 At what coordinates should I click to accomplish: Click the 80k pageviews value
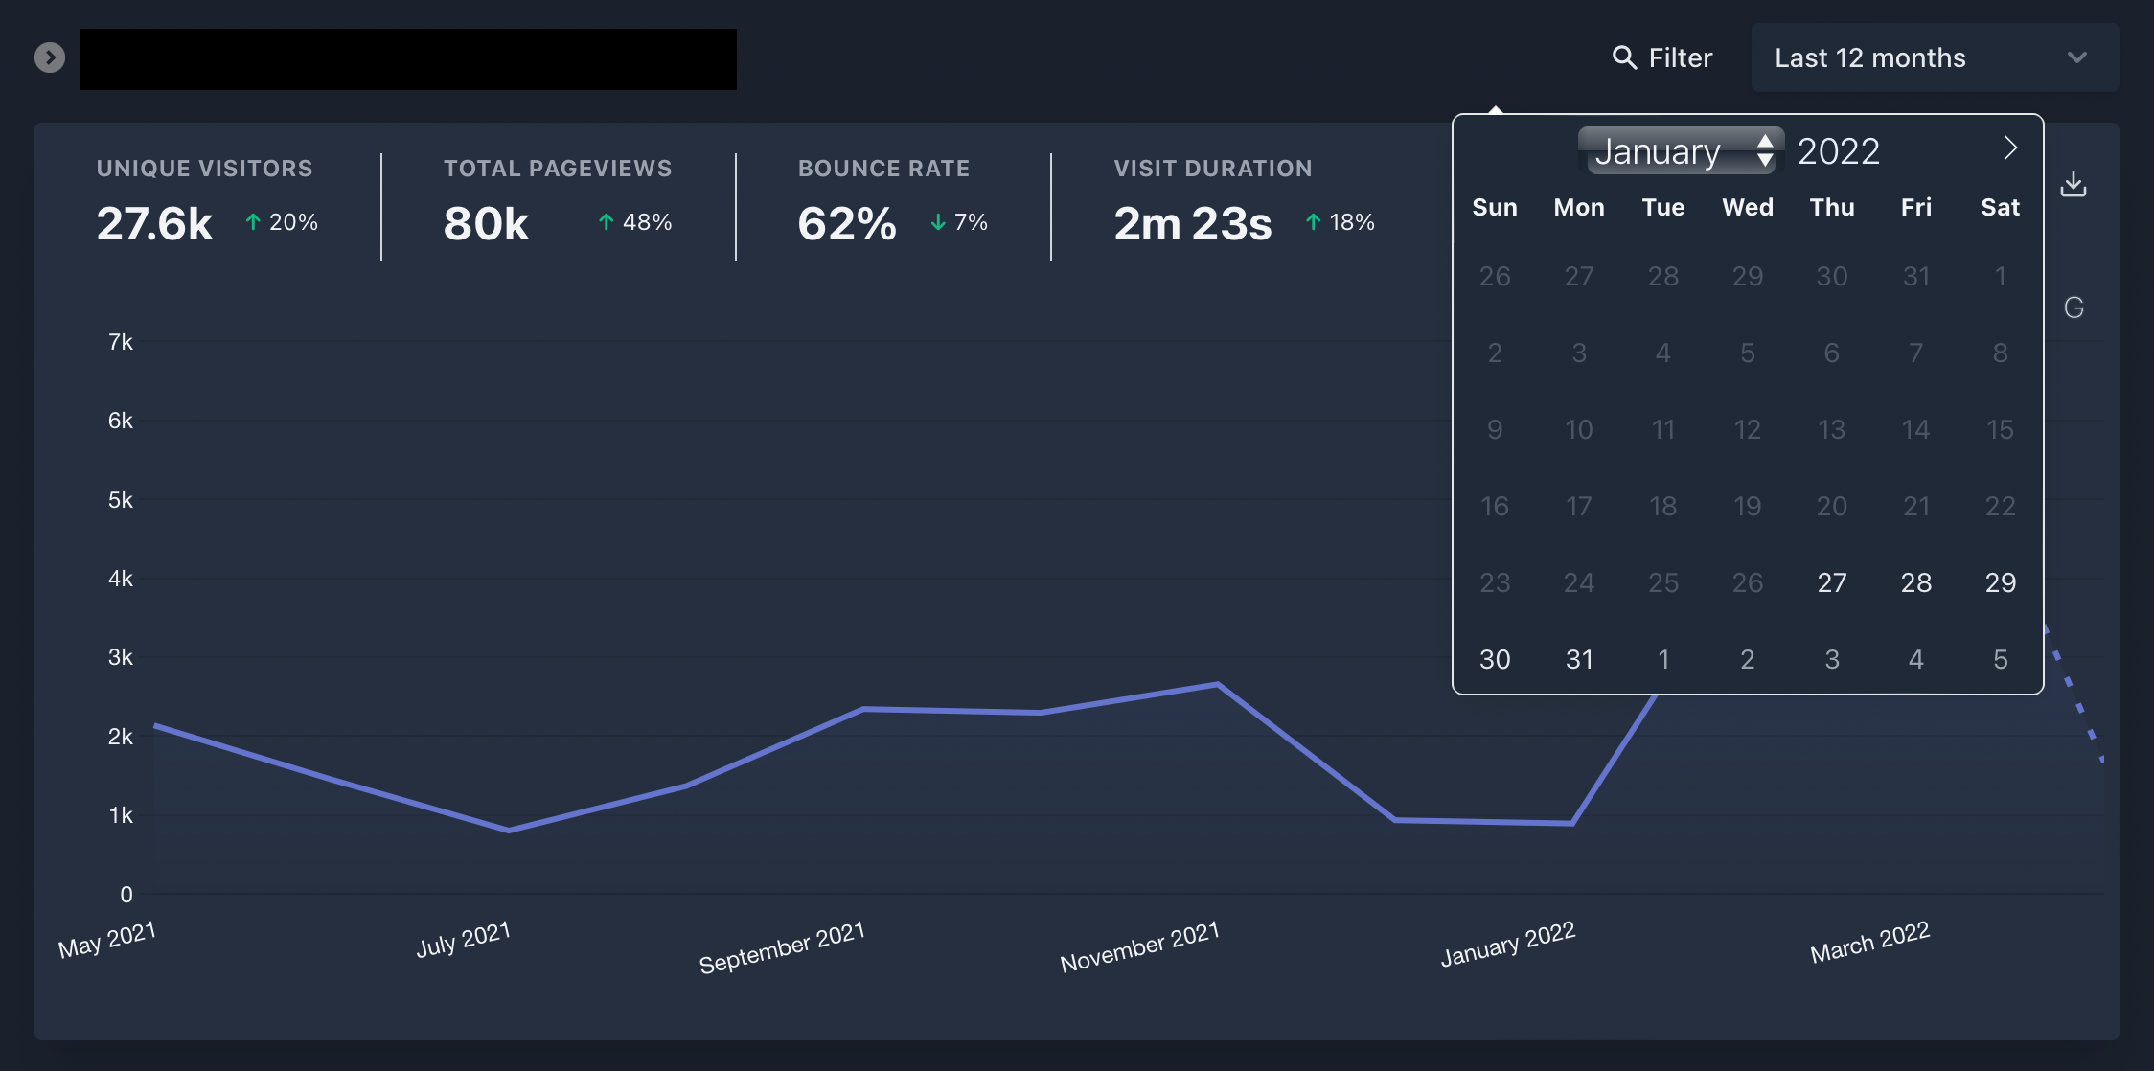point(486,224)
